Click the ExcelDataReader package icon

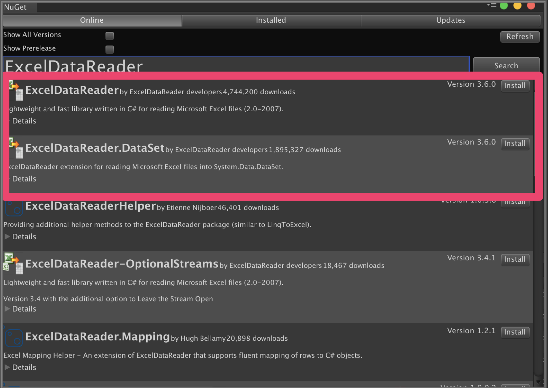(x=16, y=90)
